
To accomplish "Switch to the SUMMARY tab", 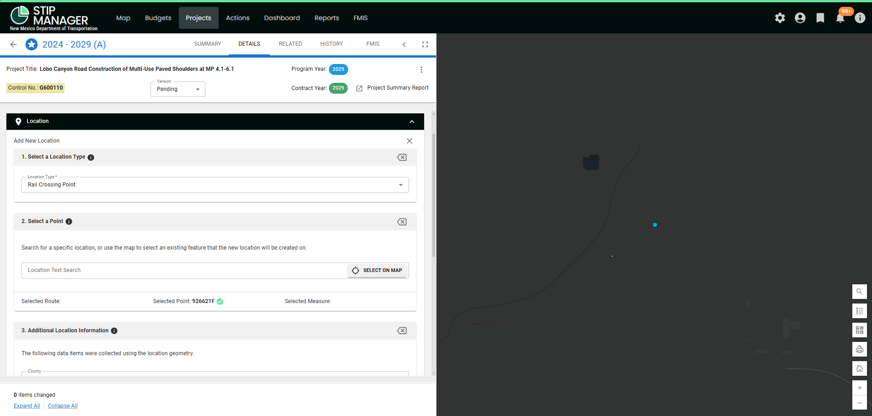I will coord(208,44).
